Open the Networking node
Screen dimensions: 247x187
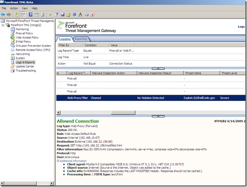23,54
